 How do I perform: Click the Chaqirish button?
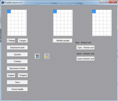[x=23, y=75]
